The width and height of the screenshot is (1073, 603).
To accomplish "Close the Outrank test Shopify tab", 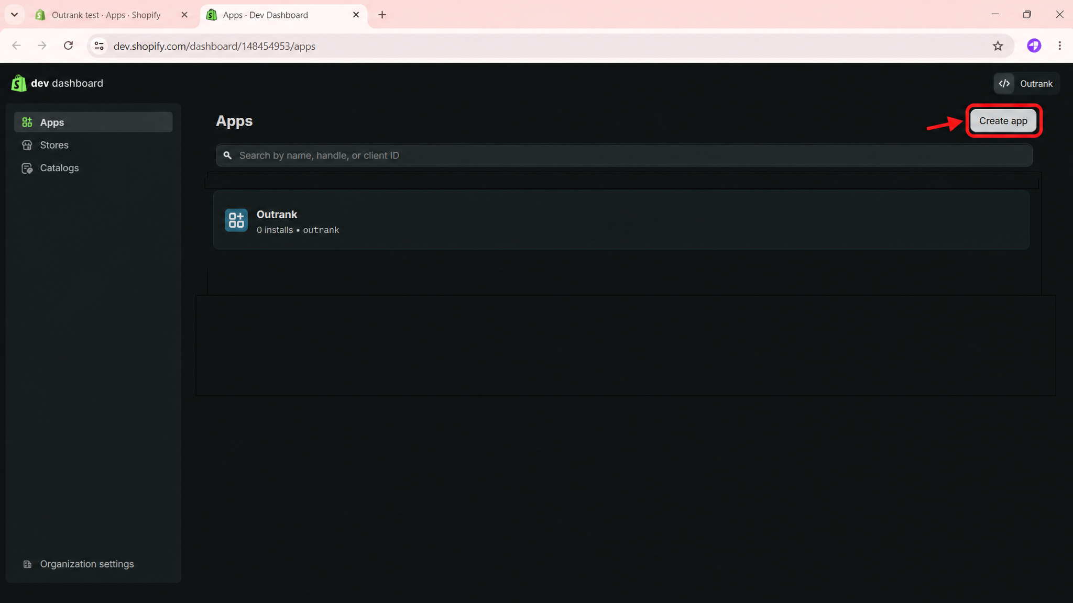I will click(184, 15).
